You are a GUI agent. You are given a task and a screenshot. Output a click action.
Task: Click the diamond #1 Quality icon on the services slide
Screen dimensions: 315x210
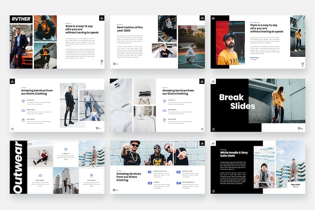23,101
